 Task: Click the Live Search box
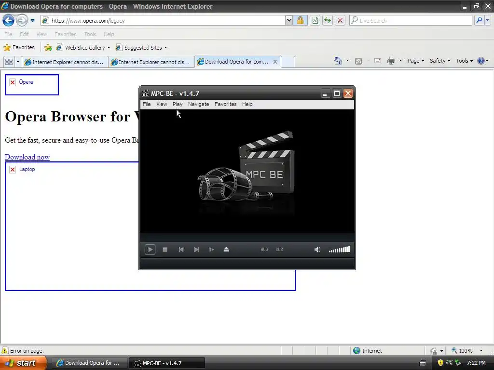point(411,21)
